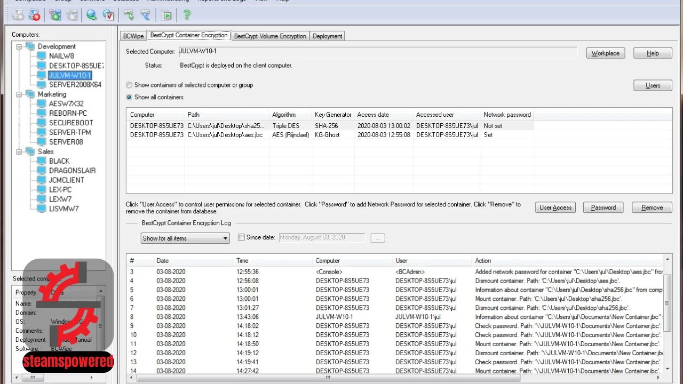Click the Password button
Viewport: 683px width, 384px height.
pos(603,207)
